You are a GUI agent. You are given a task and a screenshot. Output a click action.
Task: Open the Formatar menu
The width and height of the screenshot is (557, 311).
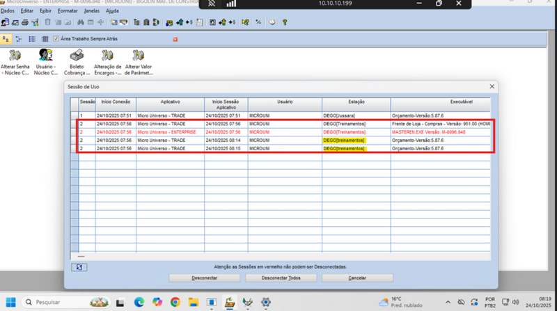(x=68, y=11)
